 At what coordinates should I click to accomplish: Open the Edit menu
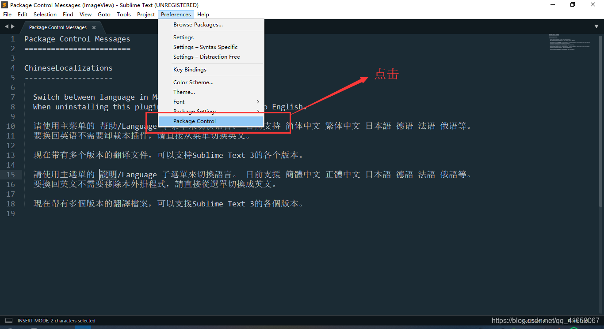point(23,14)
